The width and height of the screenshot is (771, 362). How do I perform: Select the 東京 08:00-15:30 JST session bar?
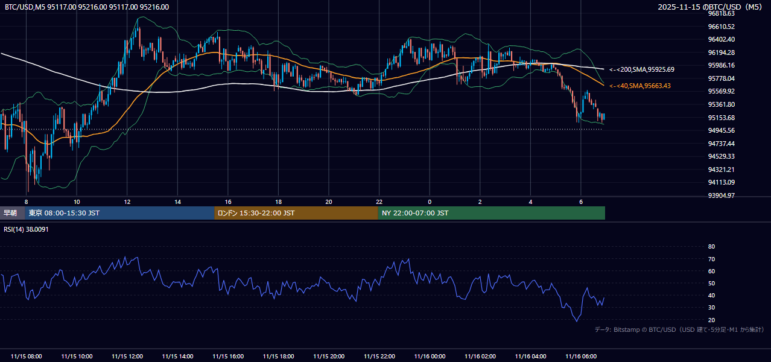tap(119, 213)
